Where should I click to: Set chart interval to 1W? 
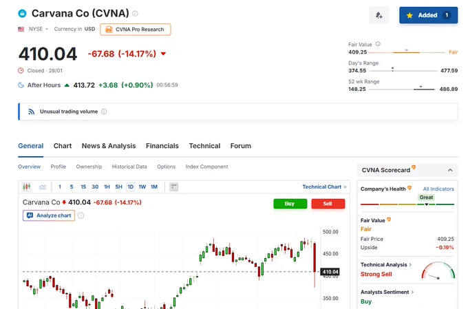(x=142, y=187)
